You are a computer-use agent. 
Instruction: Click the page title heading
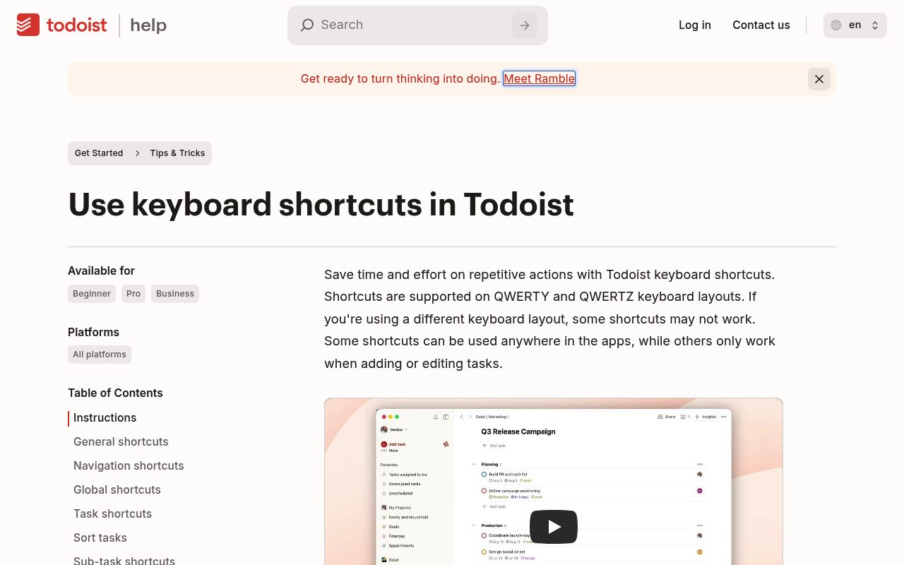tap(321, 205)
